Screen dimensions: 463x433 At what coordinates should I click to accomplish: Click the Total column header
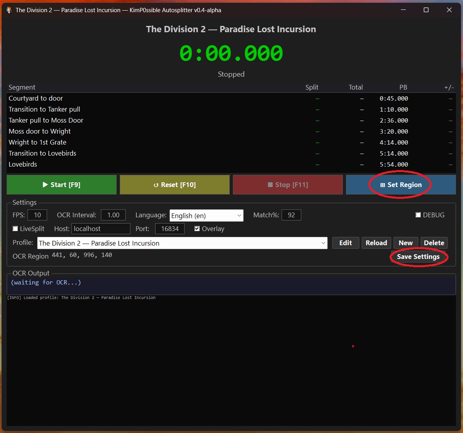click(x=355, y=87)
